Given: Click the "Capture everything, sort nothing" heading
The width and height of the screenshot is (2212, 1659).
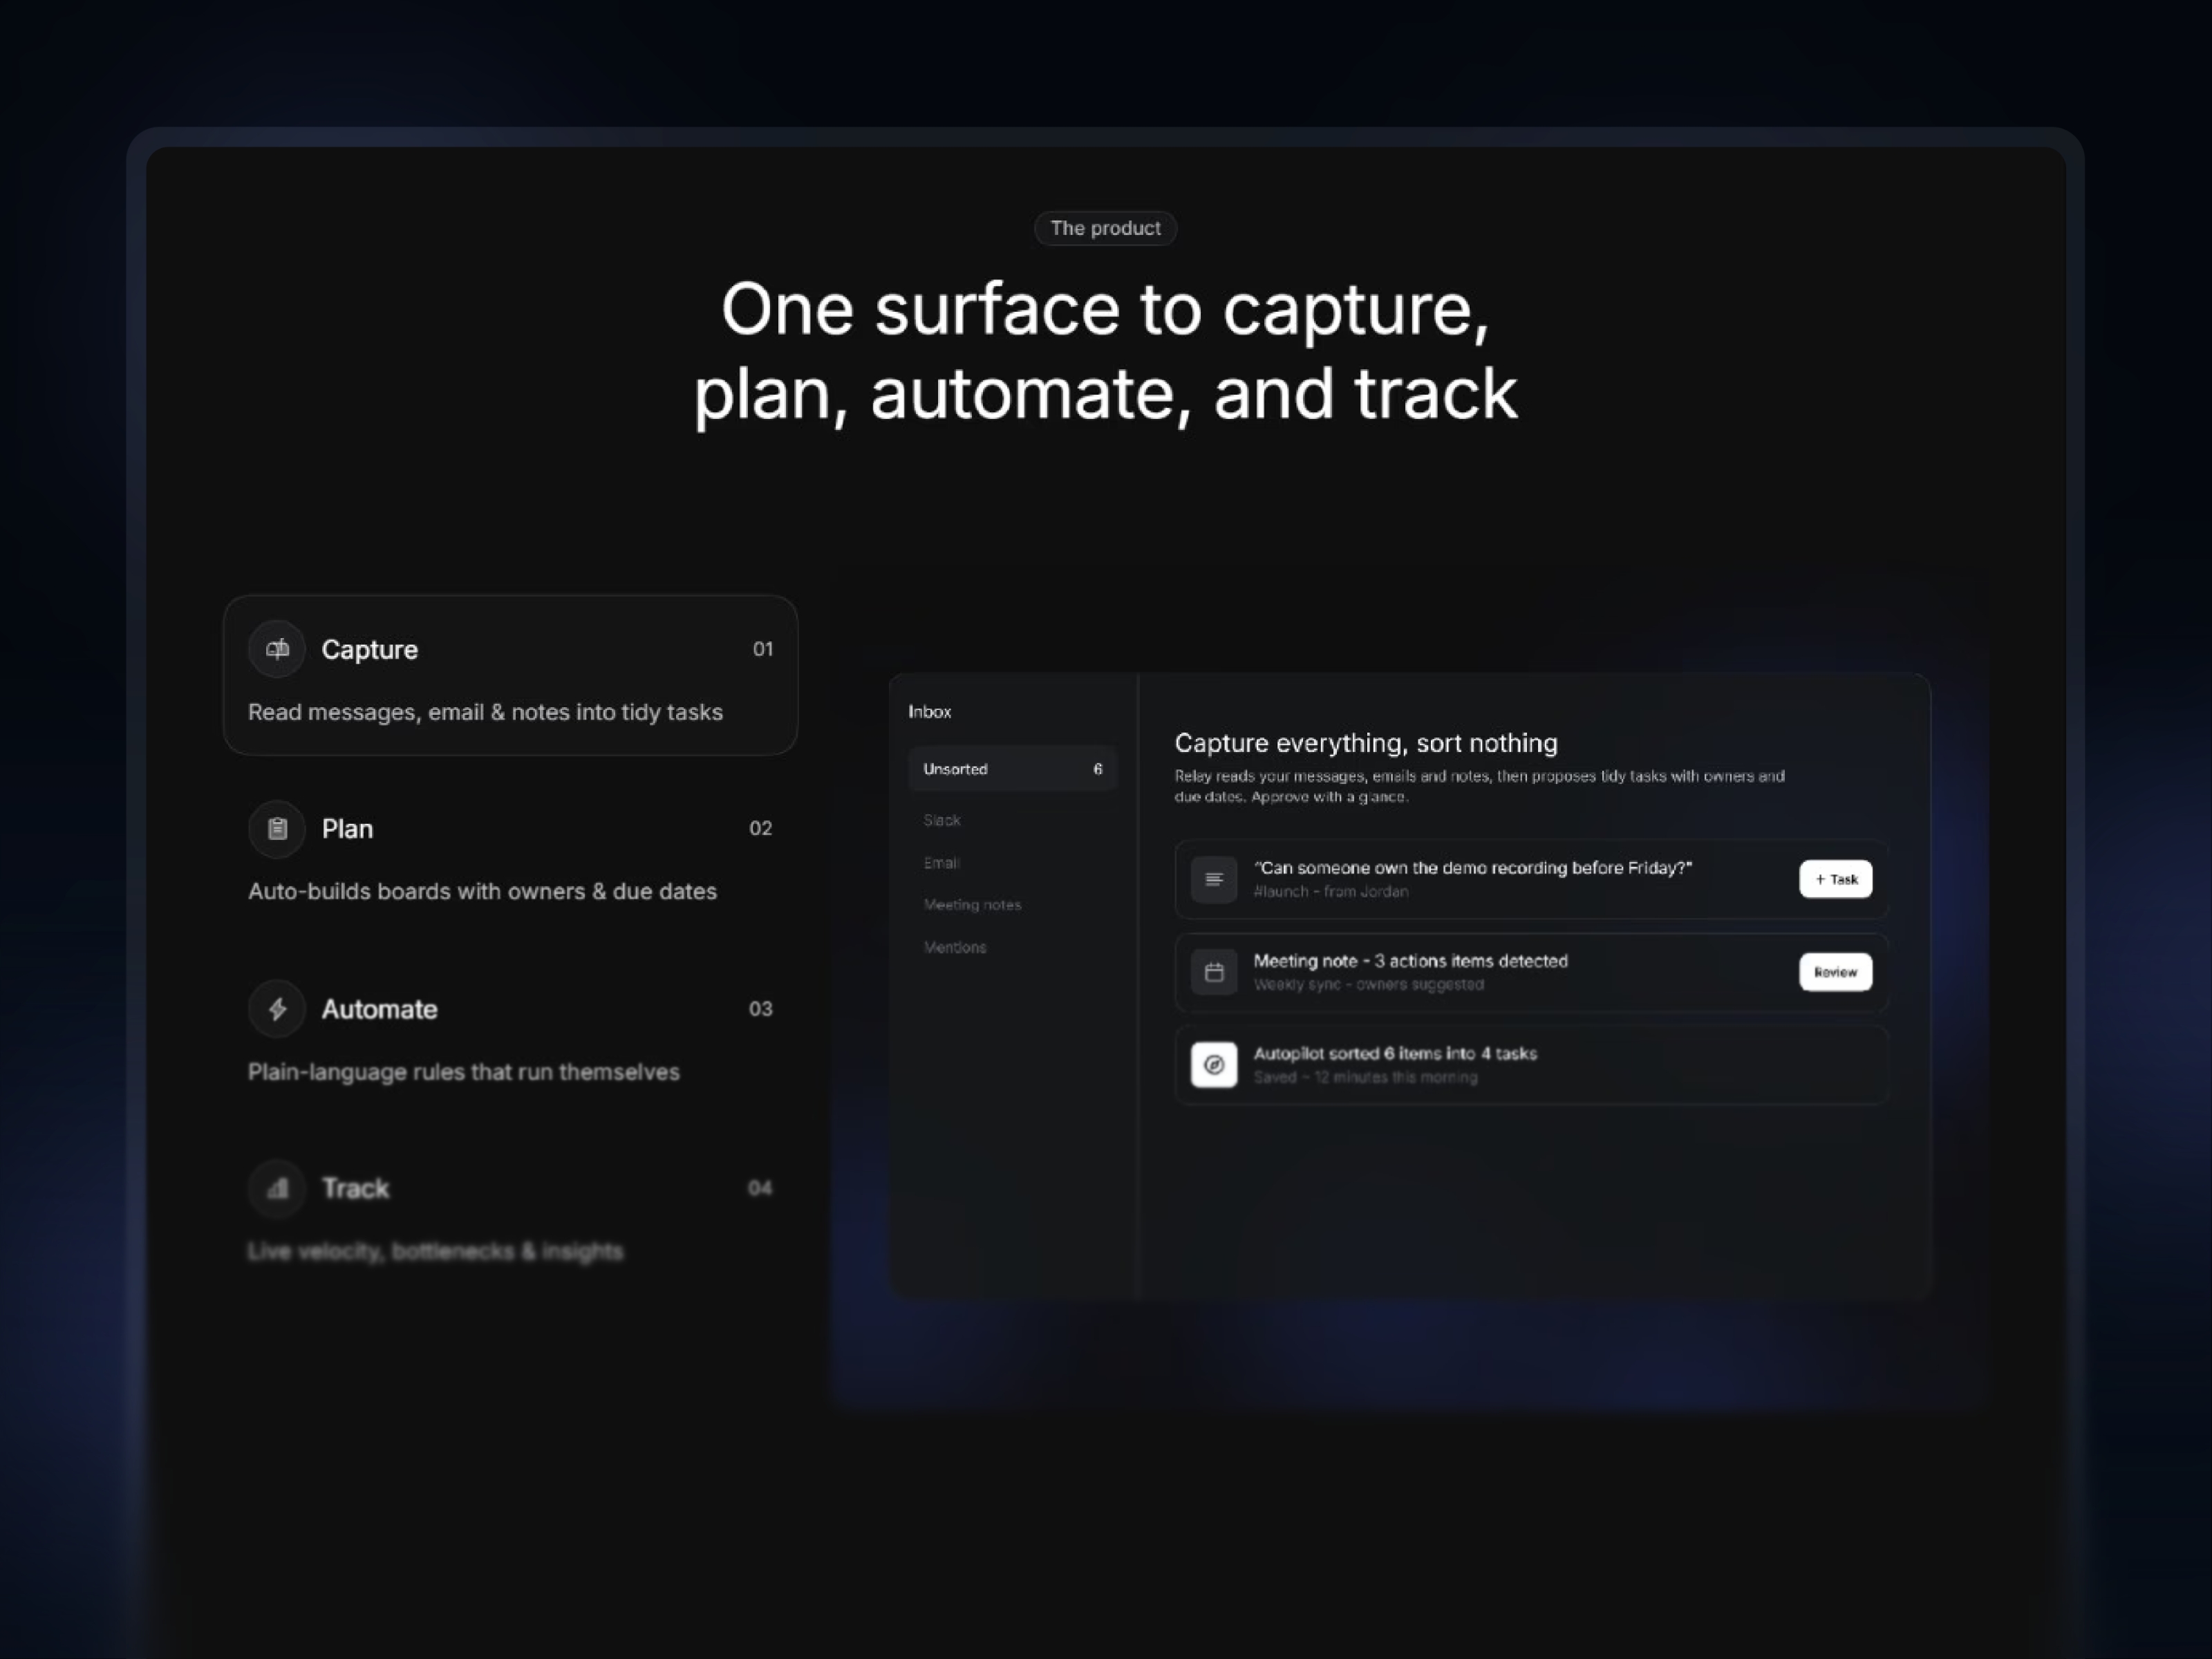Looking at the screenshot, I should pos(1366,743).
